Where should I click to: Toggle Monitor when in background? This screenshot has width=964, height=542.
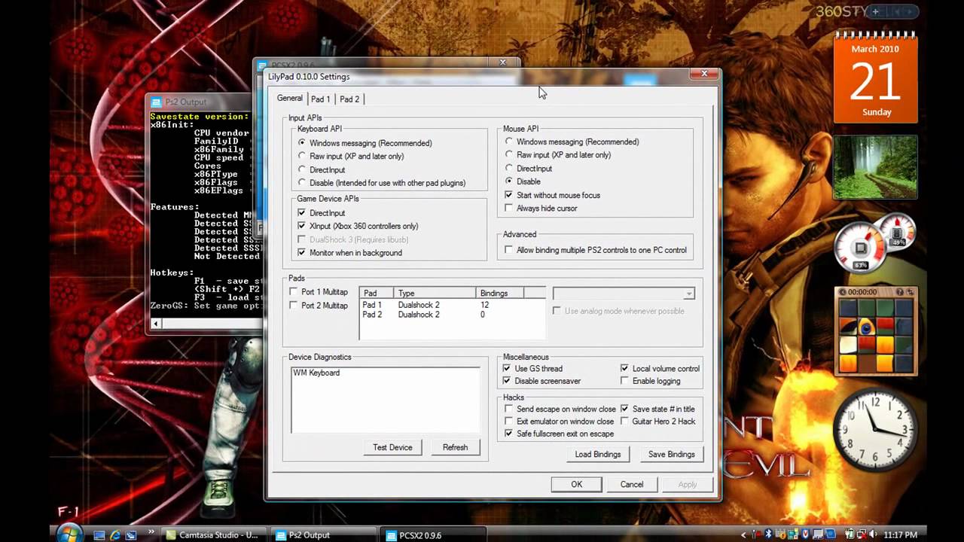[x=349, y=252]
